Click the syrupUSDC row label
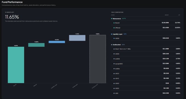This screenshot has width=186, height=99. (x=119, y=64)
